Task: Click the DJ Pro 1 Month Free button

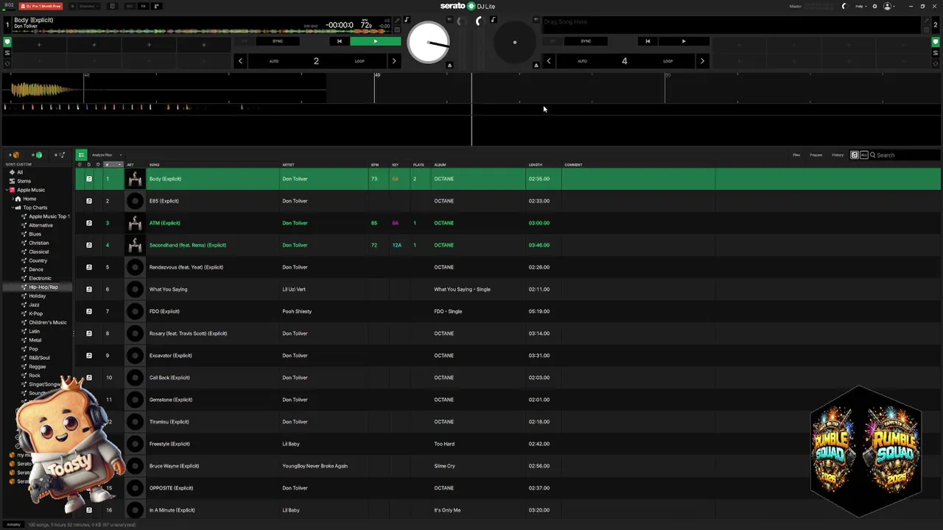Action: pos(41,6)
